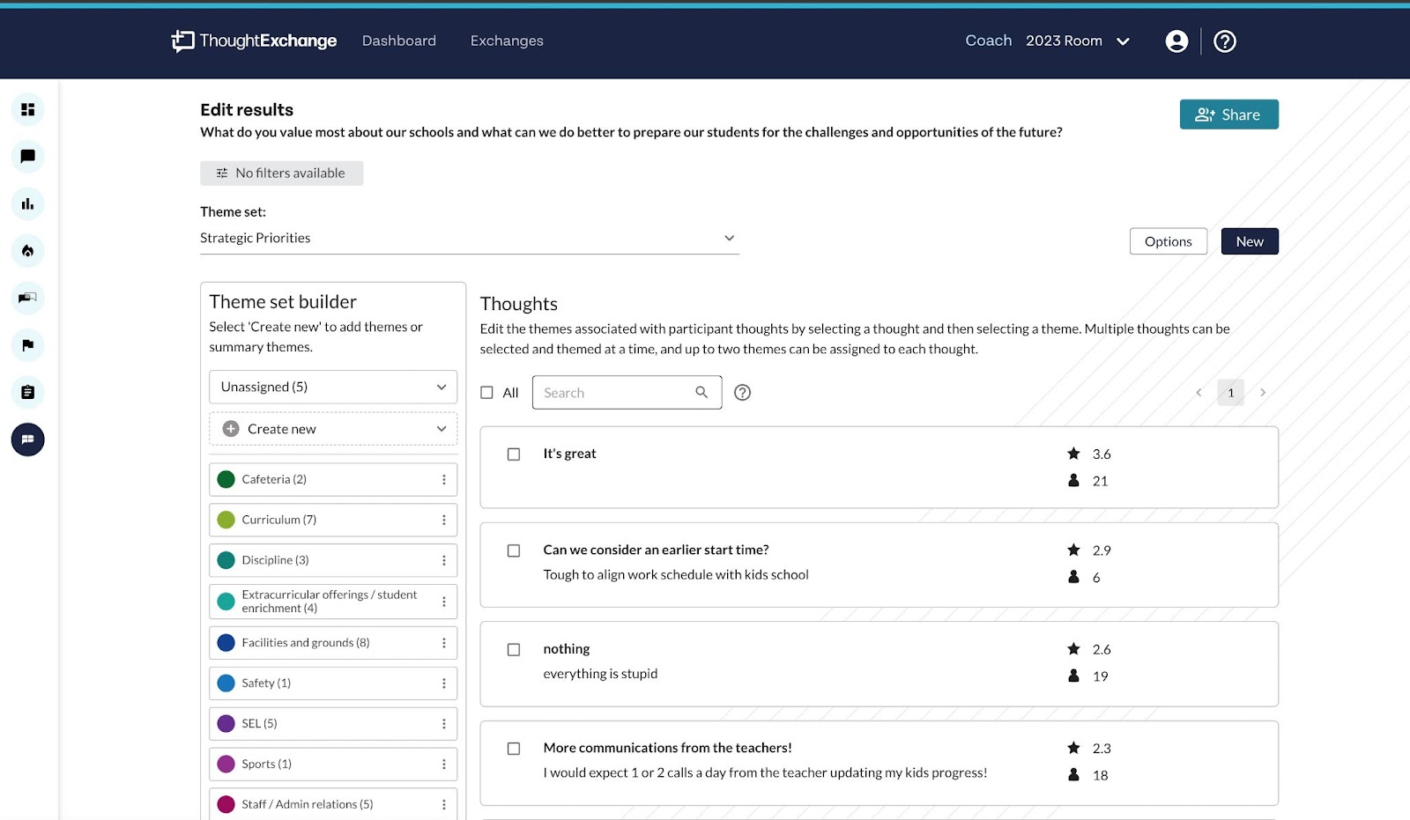Click the No filters available button
The image size is (1410, 820).
pos(281,173)
